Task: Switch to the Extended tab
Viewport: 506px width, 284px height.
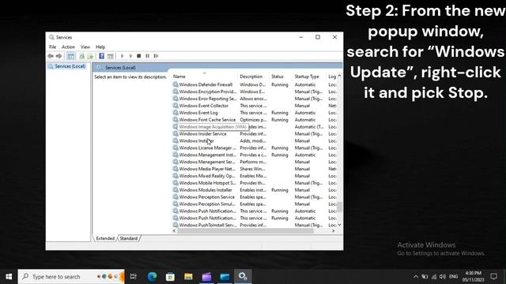Action: 105,238
